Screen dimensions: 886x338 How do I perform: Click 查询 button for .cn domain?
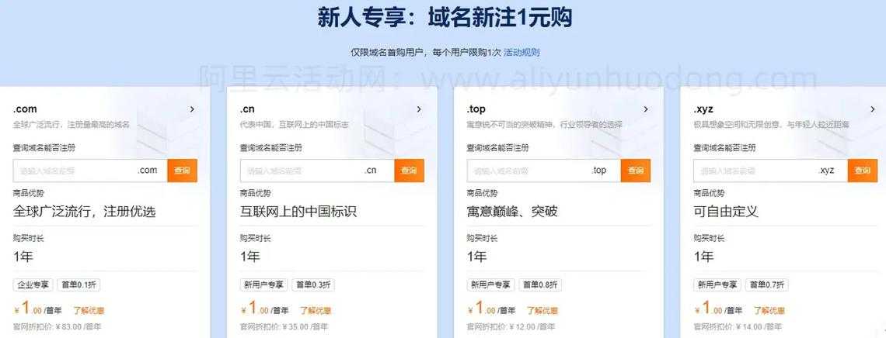click(x=409, y=170)
